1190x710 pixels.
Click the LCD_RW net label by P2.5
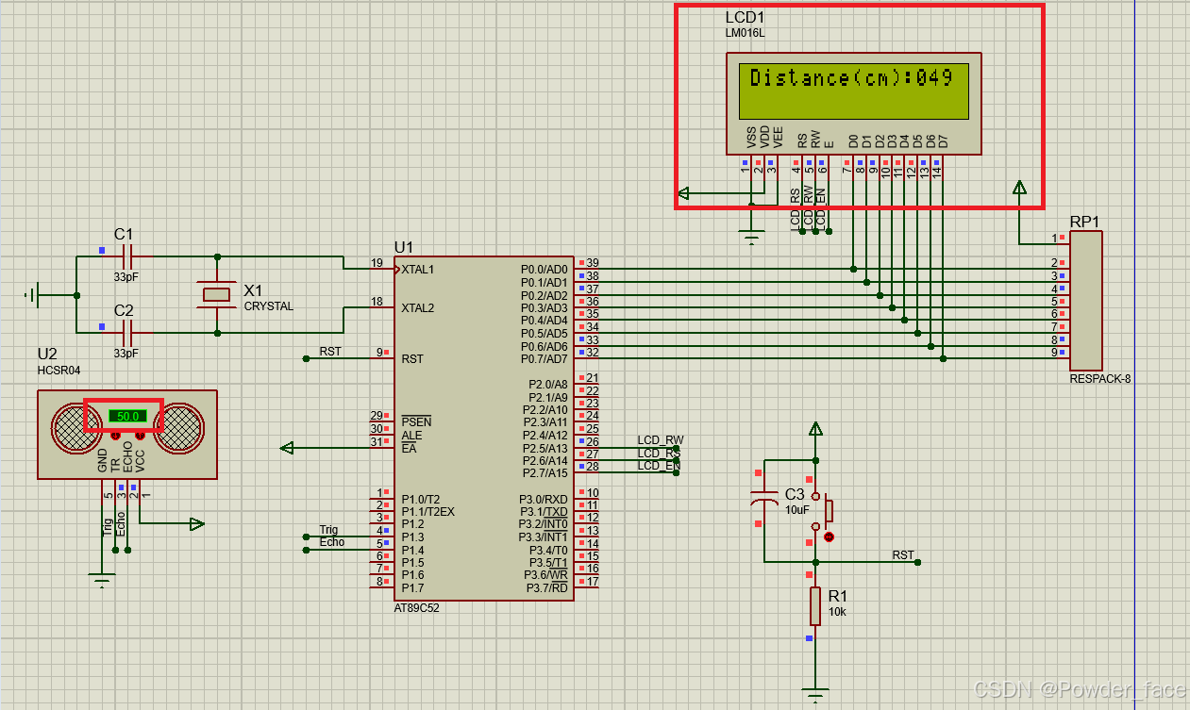(661, 439)
